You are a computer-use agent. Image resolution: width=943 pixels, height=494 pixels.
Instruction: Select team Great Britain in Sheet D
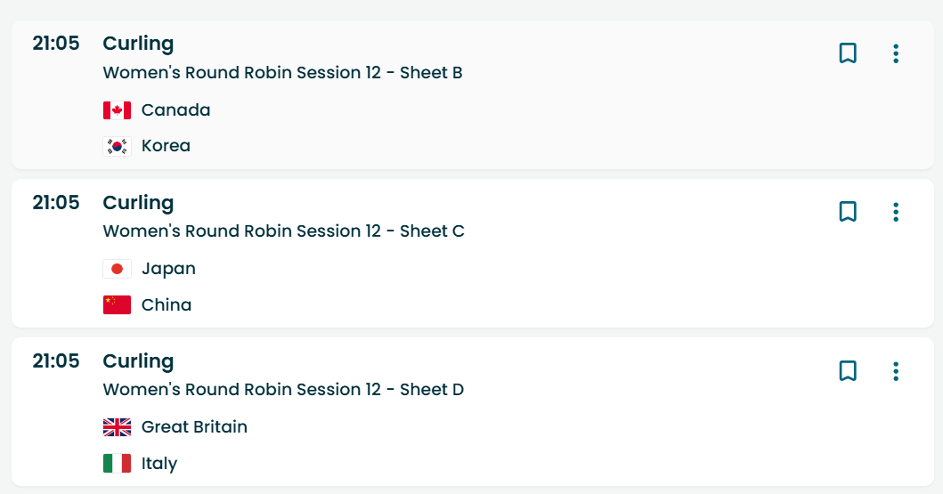(x=194, y=427)
